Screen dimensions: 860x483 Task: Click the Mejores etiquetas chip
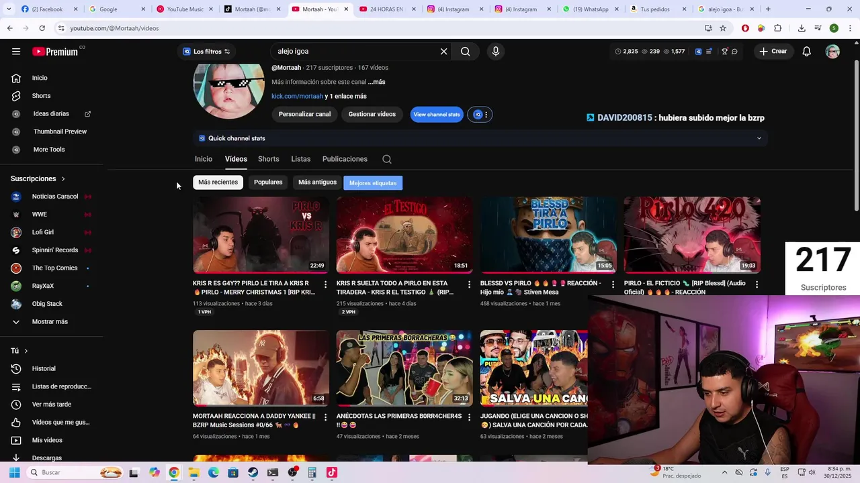click(x=373, y=183)
